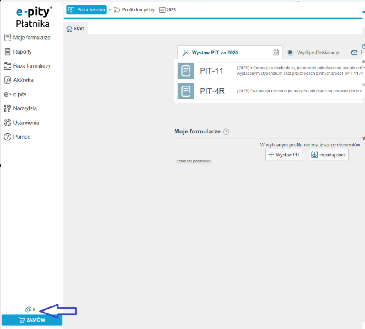Click the Importuj dane button
Screen dimensions: 365x329
pos(329,155)
